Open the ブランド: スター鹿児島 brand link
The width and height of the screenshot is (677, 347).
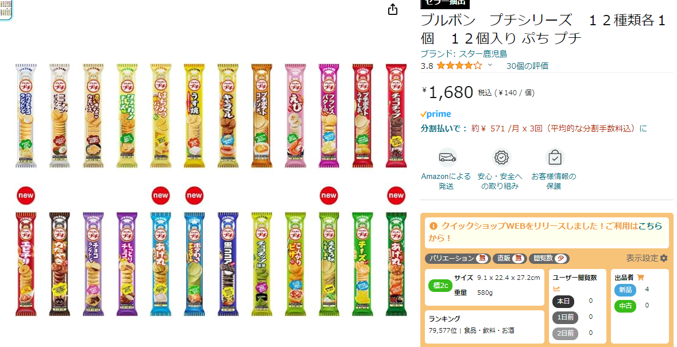[x=464, y=54]
